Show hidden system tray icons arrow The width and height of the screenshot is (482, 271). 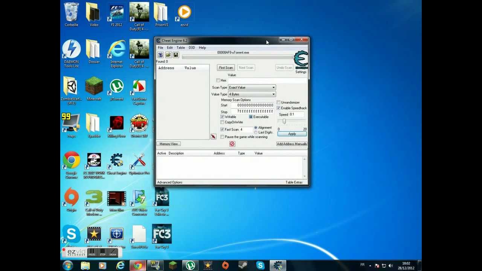[370, 265]
